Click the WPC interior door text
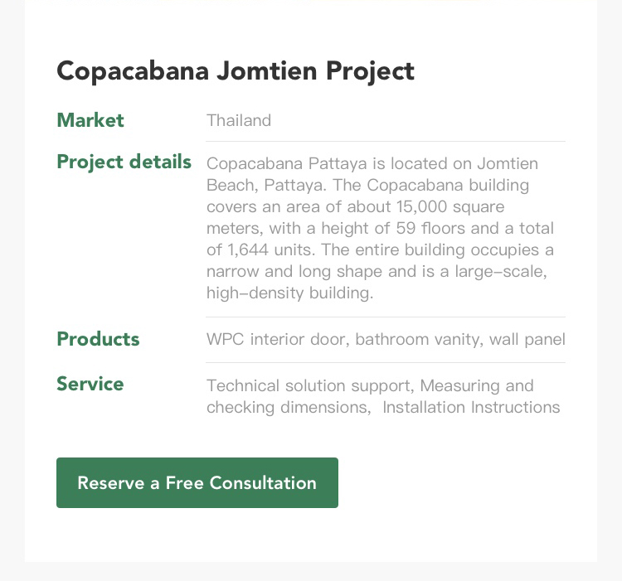622x581 pixels. click(x=278, y=339)
